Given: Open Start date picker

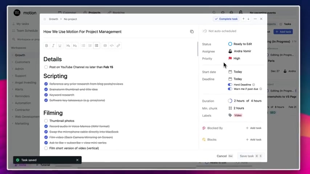Looking at the screenshot, I should (x=235, y=72).
